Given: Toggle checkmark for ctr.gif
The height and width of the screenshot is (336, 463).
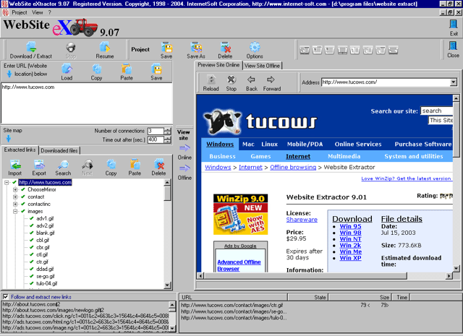Looking at the screenshot, I should (x=32, y=262).
